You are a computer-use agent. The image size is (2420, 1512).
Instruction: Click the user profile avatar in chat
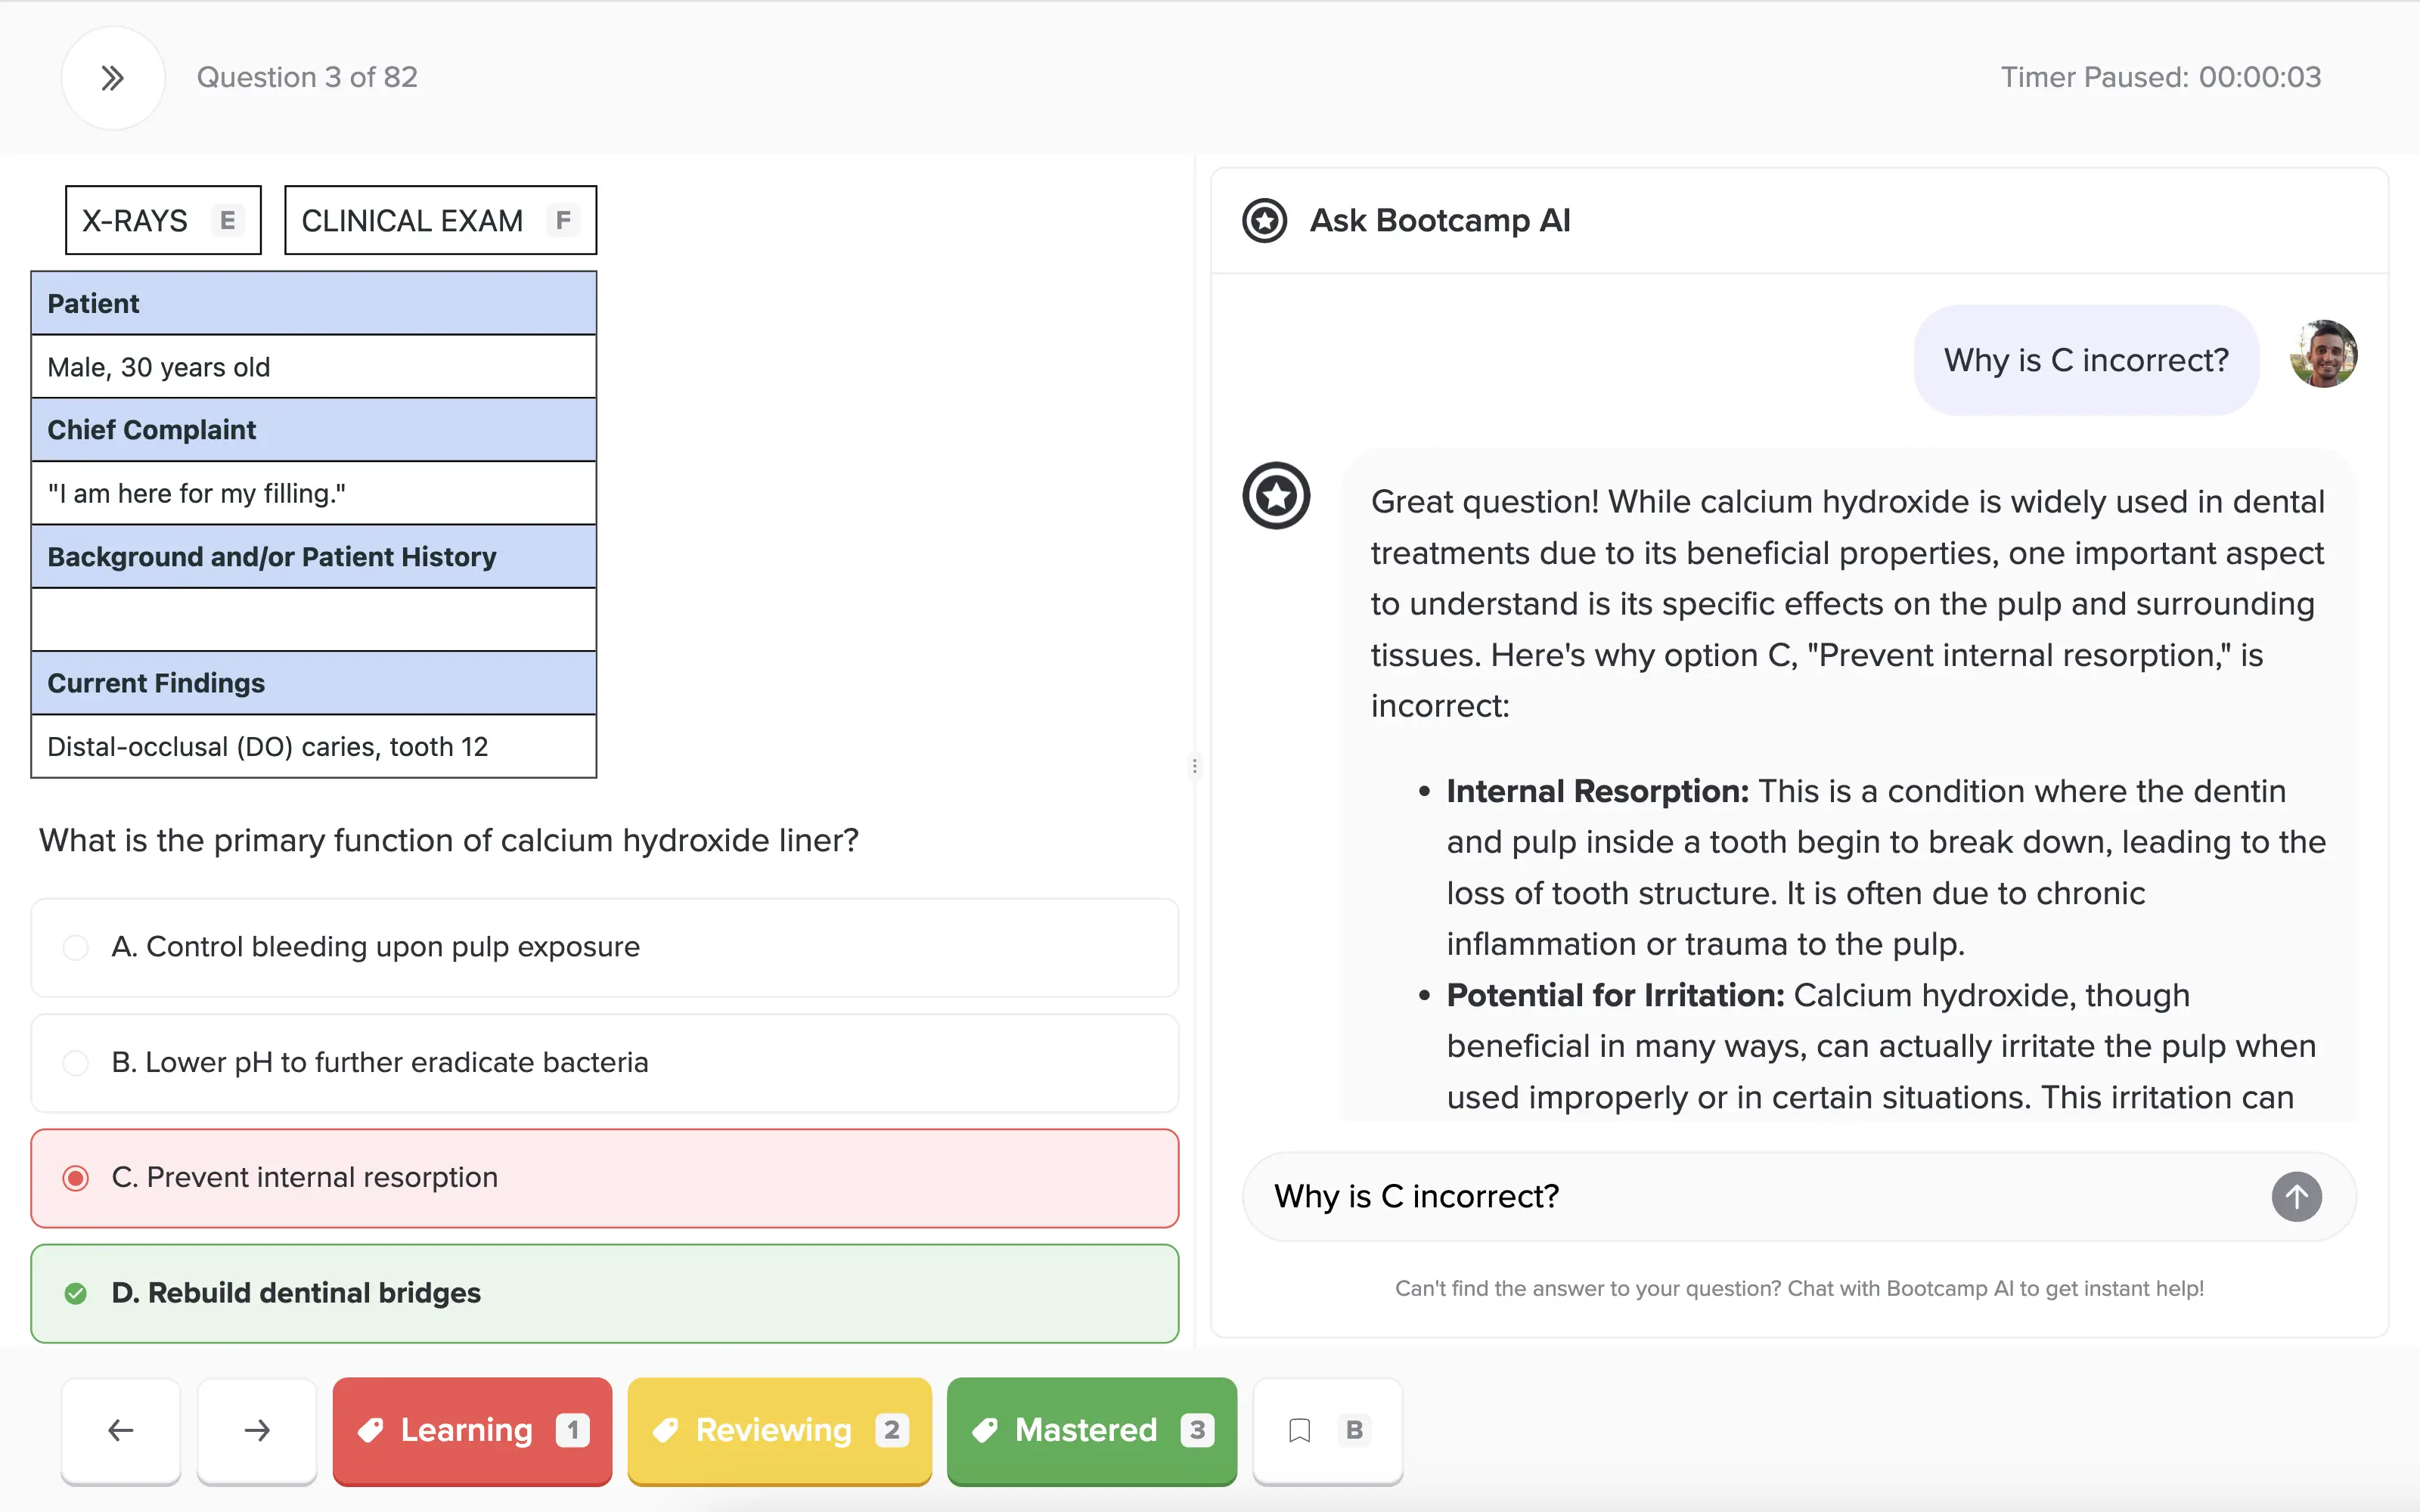click(x=2323, y=354)
